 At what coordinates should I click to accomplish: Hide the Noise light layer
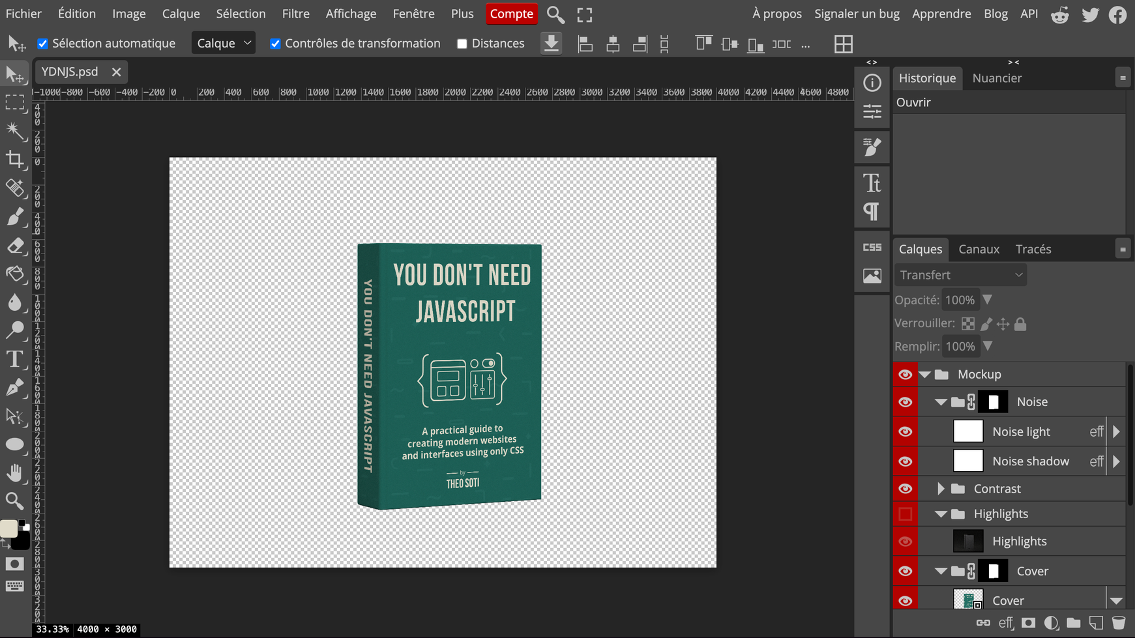coord(905,431)
